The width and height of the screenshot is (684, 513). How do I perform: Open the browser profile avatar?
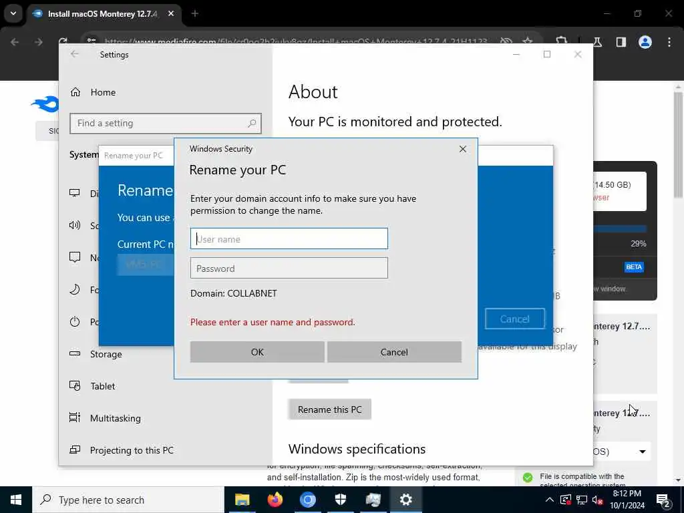pyautogui.click(x=645, y=42)
